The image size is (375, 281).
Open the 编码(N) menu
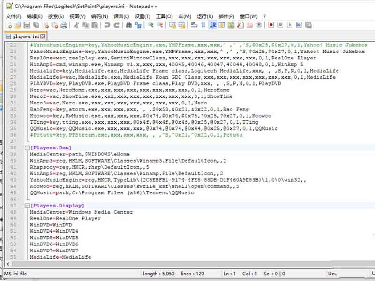99,16
